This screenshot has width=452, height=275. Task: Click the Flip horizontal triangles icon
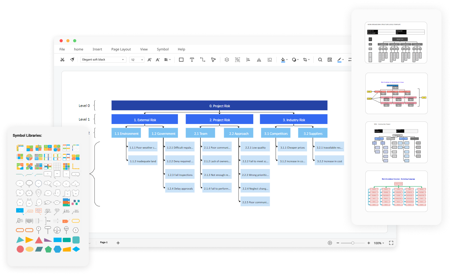pos(259,60)
